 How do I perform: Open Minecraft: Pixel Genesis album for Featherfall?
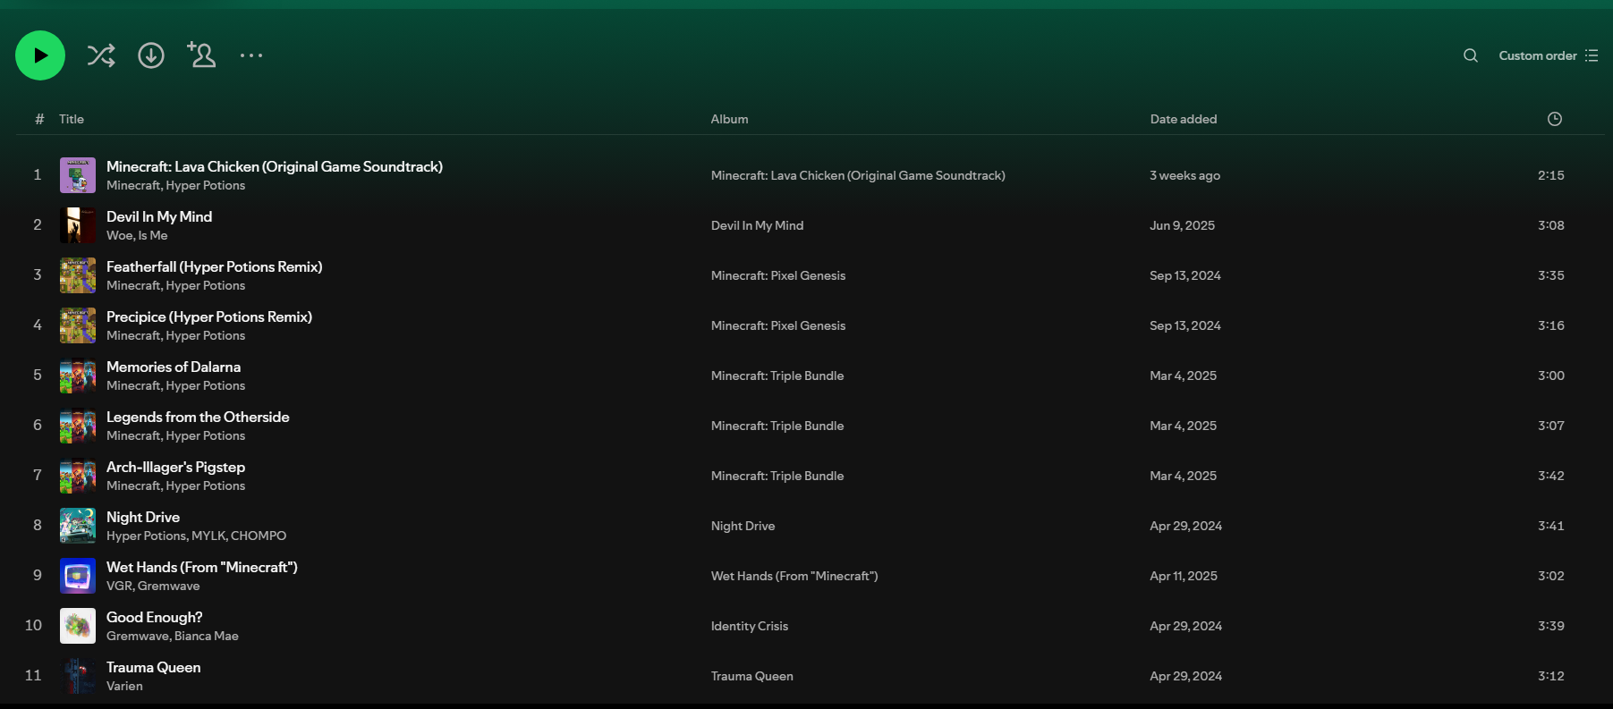778,275
